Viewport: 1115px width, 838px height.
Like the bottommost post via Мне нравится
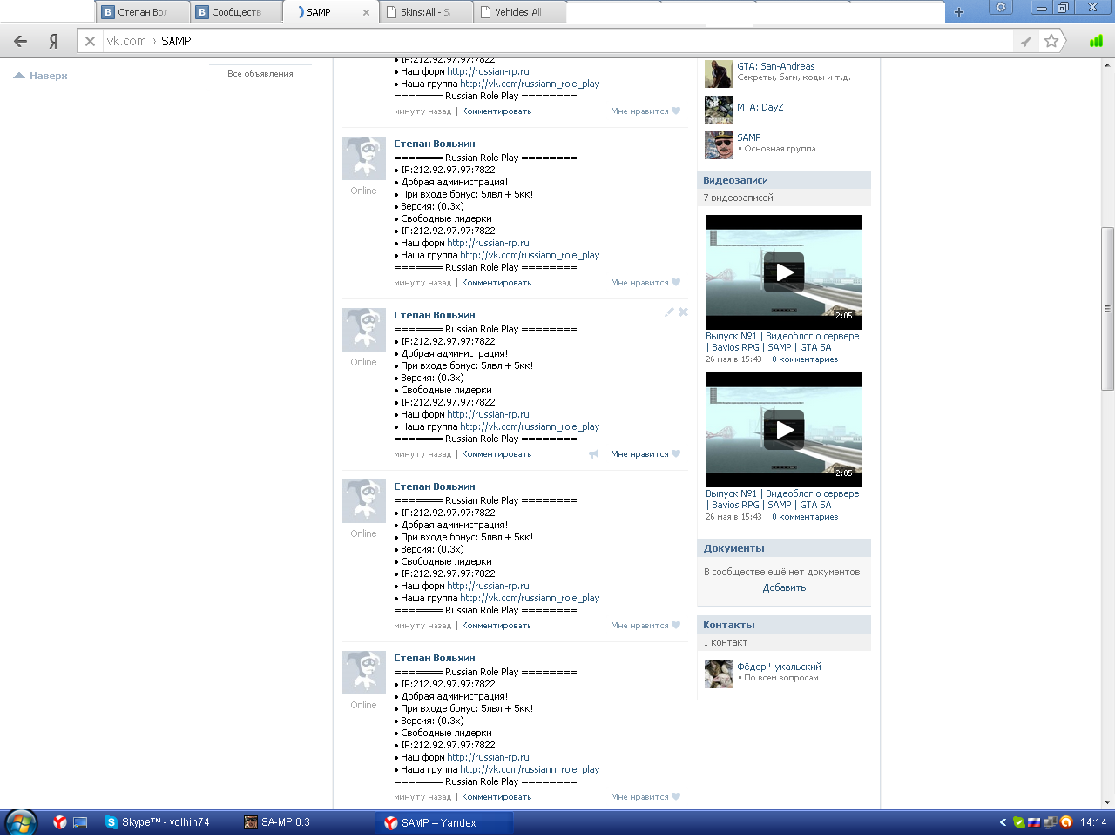tap(645, 797)
